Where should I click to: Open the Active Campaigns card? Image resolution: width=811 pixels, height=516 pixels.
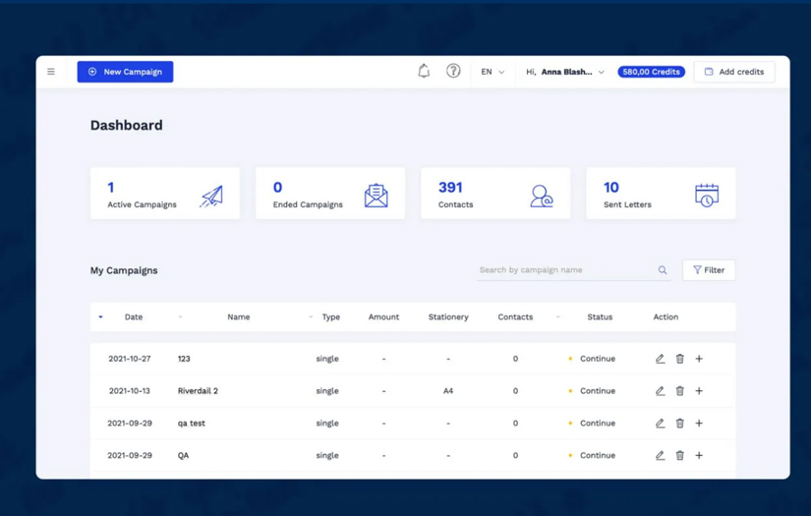[164, 193]
